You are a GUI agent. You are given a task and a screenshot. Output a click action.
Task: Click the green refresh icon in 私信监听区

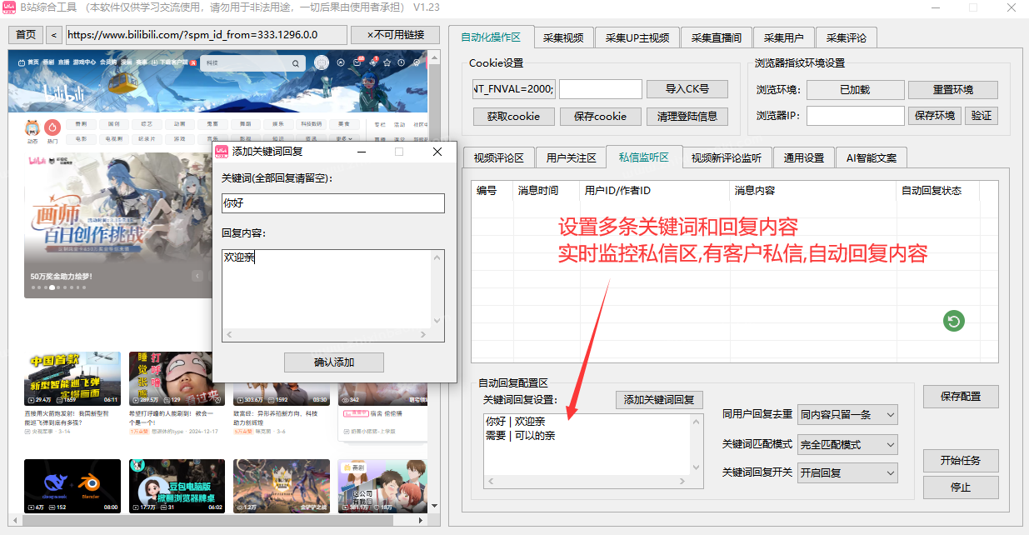tap(953, 321)
